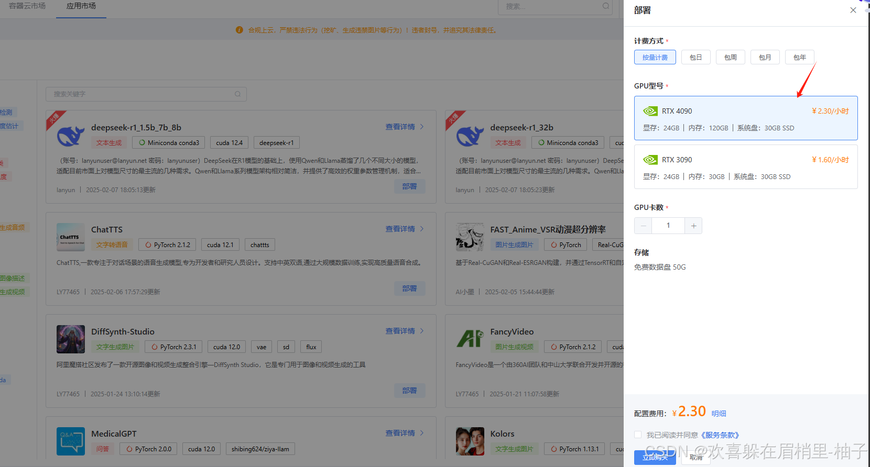
Task: Click the top search magnifier icon
Action: click(605, 6)
